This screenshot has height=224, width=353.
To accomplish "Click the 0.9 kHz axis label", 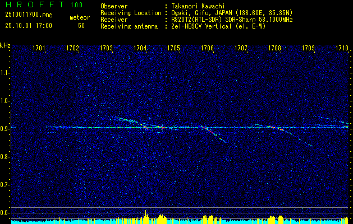I will [x=4, y=129].
